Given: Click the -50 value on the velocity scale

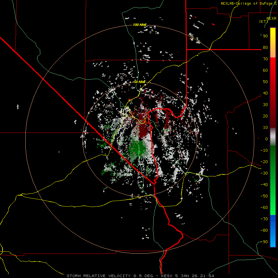Looking at the screenshot, I should tap(264, 196).
